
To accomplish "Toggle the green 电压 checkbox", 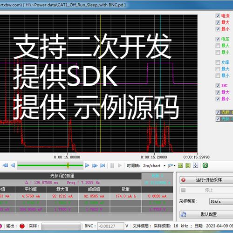I will 218,39.
